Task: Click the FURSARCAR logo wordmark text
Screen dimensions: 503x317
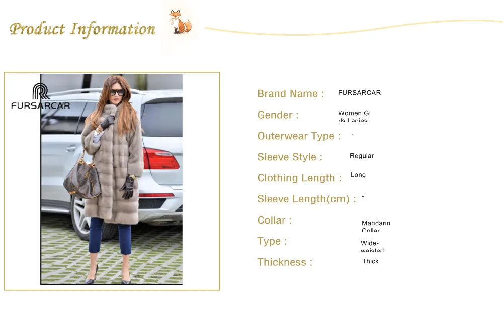Action: coord(40,105)
